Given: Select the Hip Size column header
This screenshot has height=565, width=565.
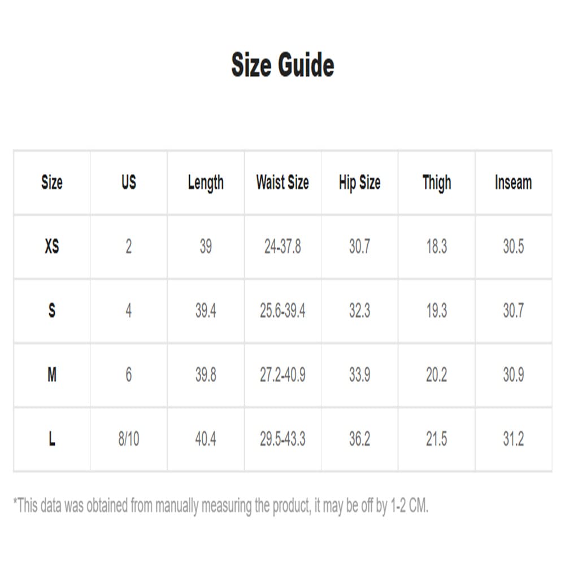Looking at the screenshot, I should pyautogui.click(x=359, y=183).
